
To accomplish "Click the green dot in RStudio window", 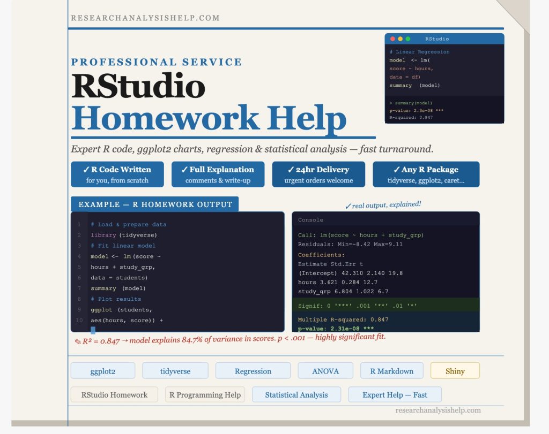I will [408, 39].
